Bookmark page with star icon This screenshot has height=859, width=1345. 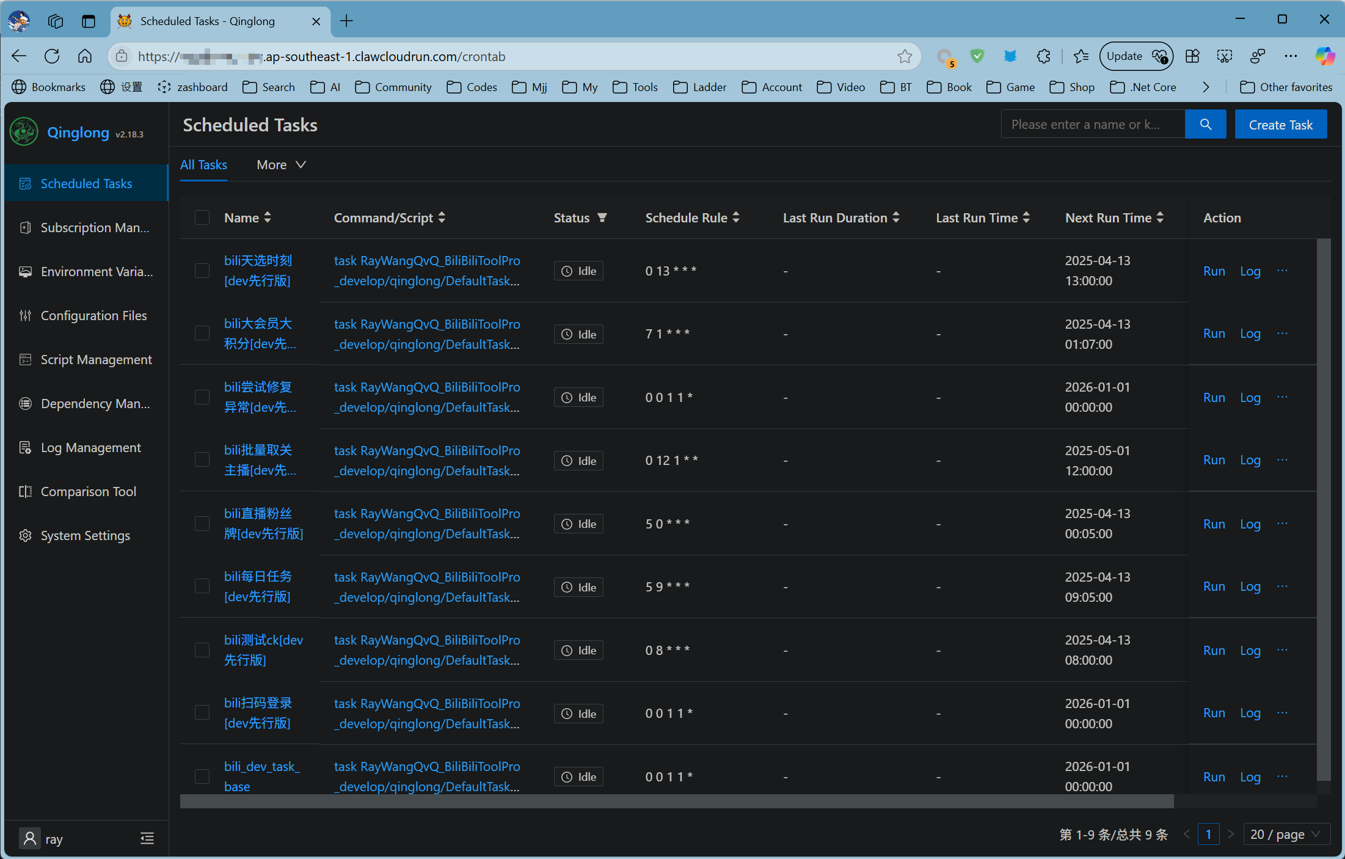[905, 56]
